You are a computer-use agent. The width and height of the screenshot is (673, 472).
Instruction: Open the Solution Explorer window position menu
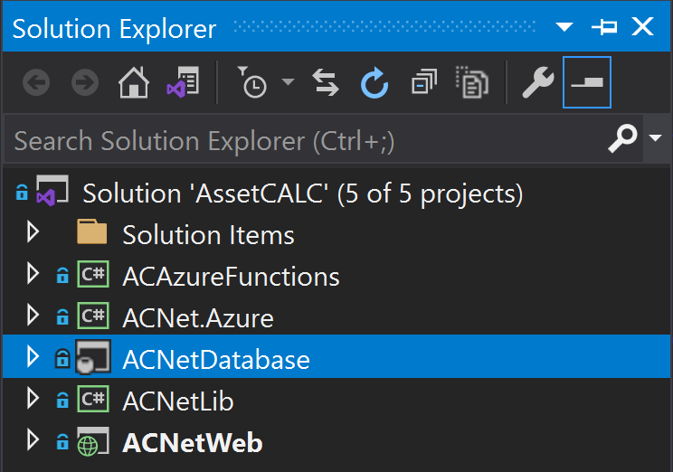click(564, 27)
